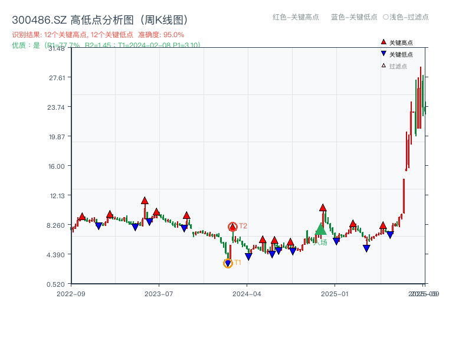472x354 pixels.
Task: Click the red circled T2 high marker
Action: coord(232,227)
